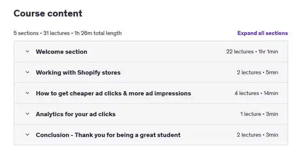Click the 22 lectures • 1hr 1min label
The width and height of the screenshot is (294, 148).
pyautogui.click(x=252, y=51)
